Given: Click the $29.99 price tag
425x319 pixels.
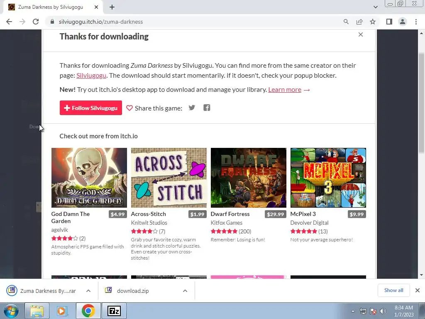Looking at the screenshot, I should click(276, 214).
